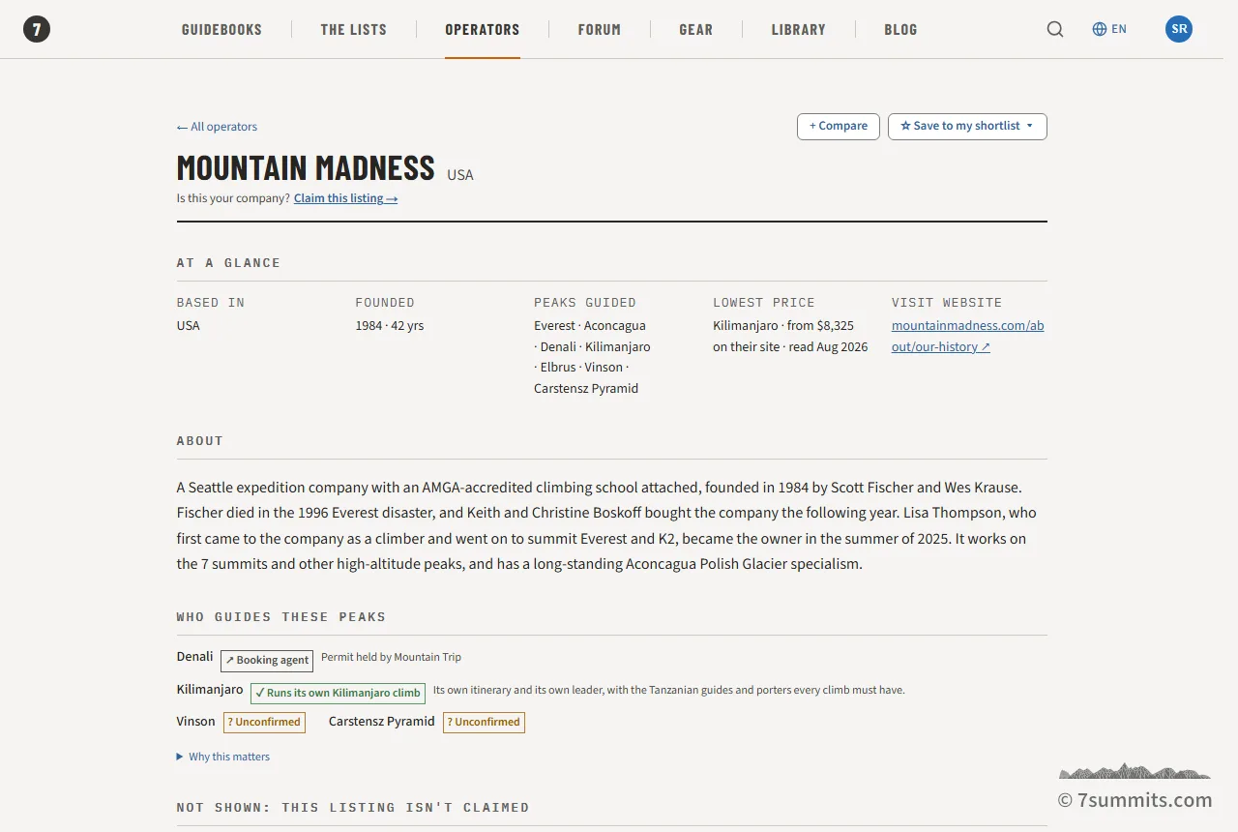The image size is (1238, 832).
Task: Click Runs its own Kilimanjaro climb badge
Action: point(338,693)
